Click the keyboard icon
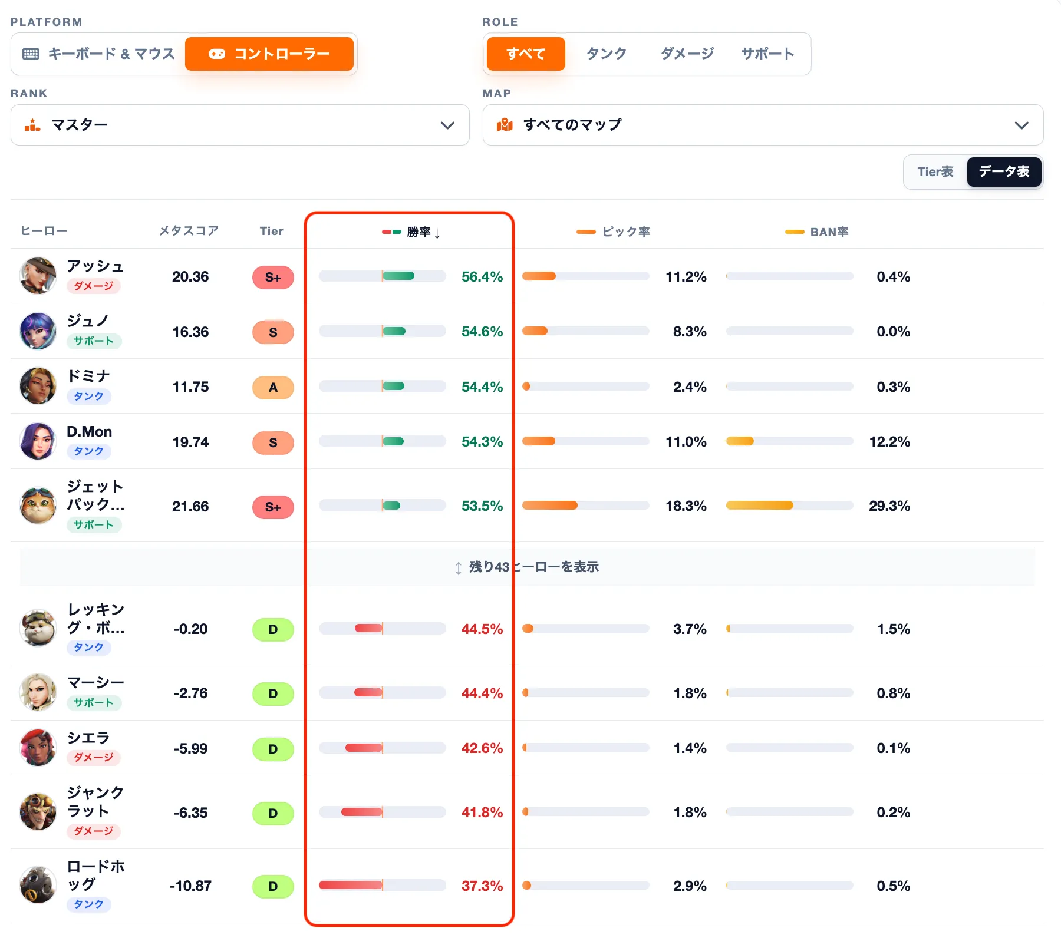This screenshot has width=1061, height=938. [31, 54]
